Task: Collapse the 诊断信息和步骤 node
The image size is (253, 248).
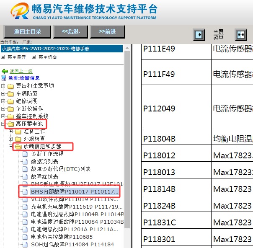Action: click(10, 146)
